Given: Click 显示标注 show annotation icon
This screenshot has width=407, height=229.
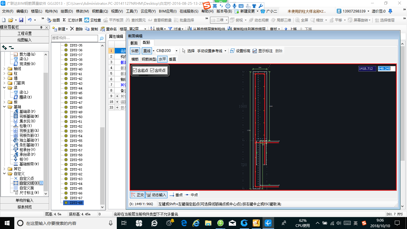Looking at the screenshot, I should coord(262,51).
